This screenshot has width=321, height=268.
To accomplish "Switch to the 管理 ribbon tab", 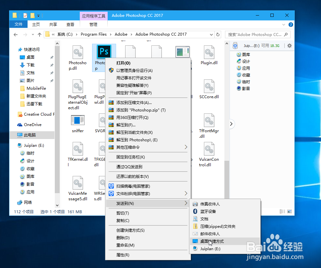I will tap(93, 25).
